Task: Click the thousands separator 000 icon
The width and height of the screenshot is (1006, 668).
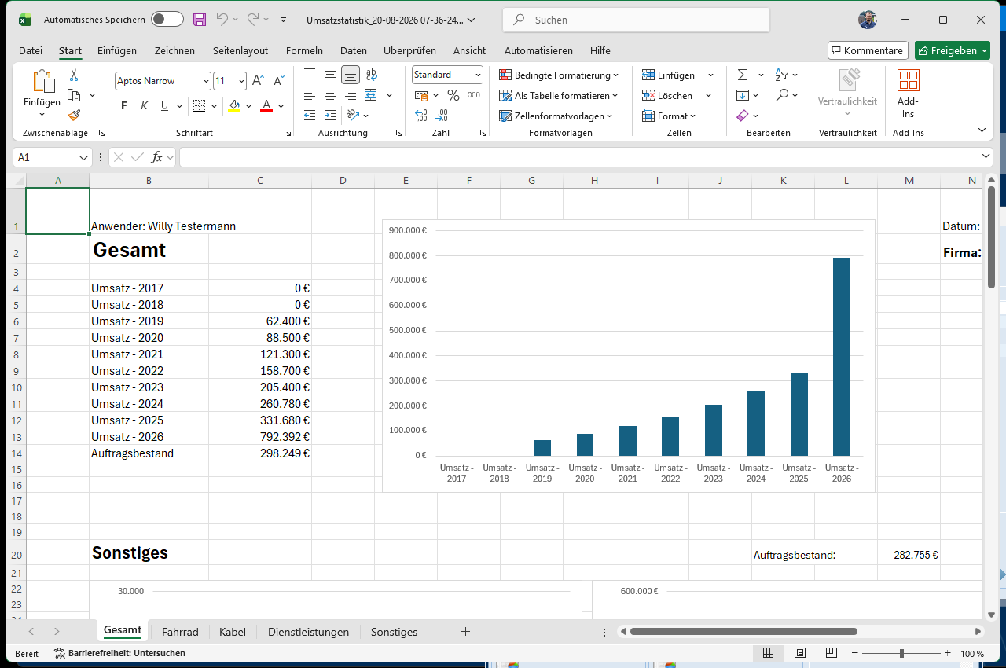Action: (473, 95)
